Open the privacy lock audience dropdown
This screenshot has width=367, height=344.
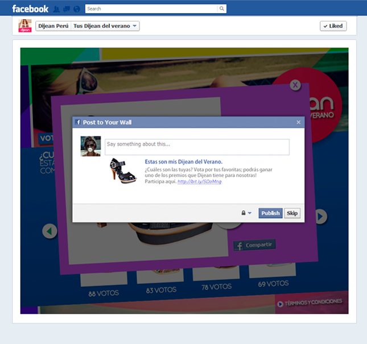[x=246, y=213]
